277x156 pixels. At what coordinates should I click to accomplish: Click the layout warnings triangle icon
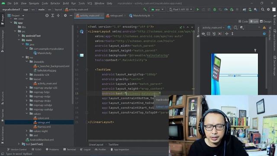[264, 27]
